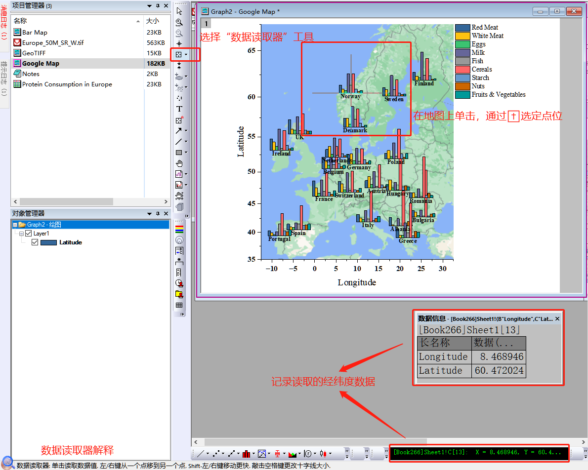Click the color bands palette icon
588x470 pixels.
pos(179,230)
